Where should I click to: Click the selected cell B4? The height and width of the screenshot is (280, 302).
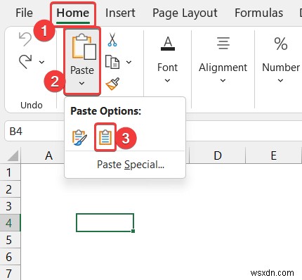105,222
